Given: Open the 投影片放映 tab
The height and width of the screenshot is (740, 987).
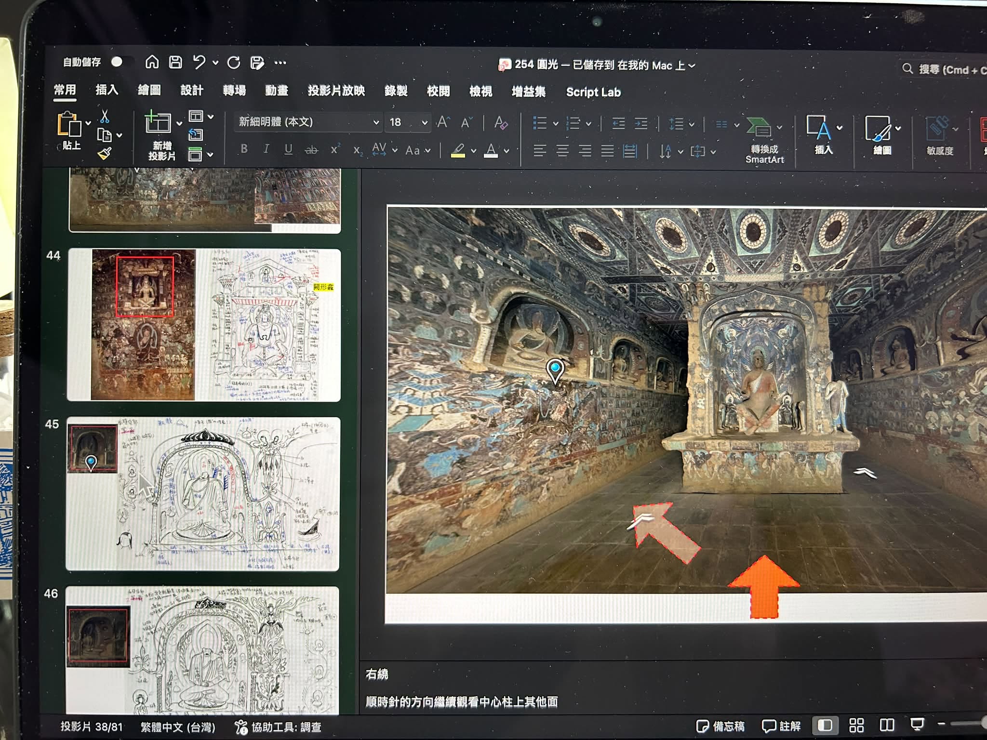Looking at the screenshot, I should (x=336, y=91).
